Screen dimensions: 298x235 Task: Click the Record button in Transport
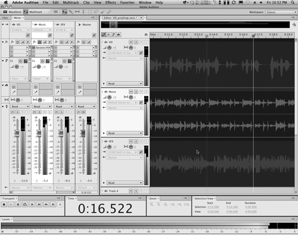[x=60, y=204]
